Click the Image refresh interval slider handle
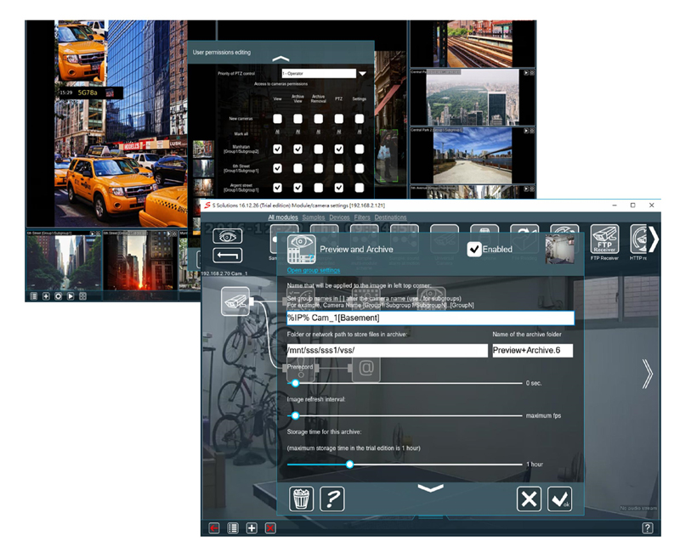Image resolution: width=680 pixels, height=552 pixels. [x=295, y=415]
